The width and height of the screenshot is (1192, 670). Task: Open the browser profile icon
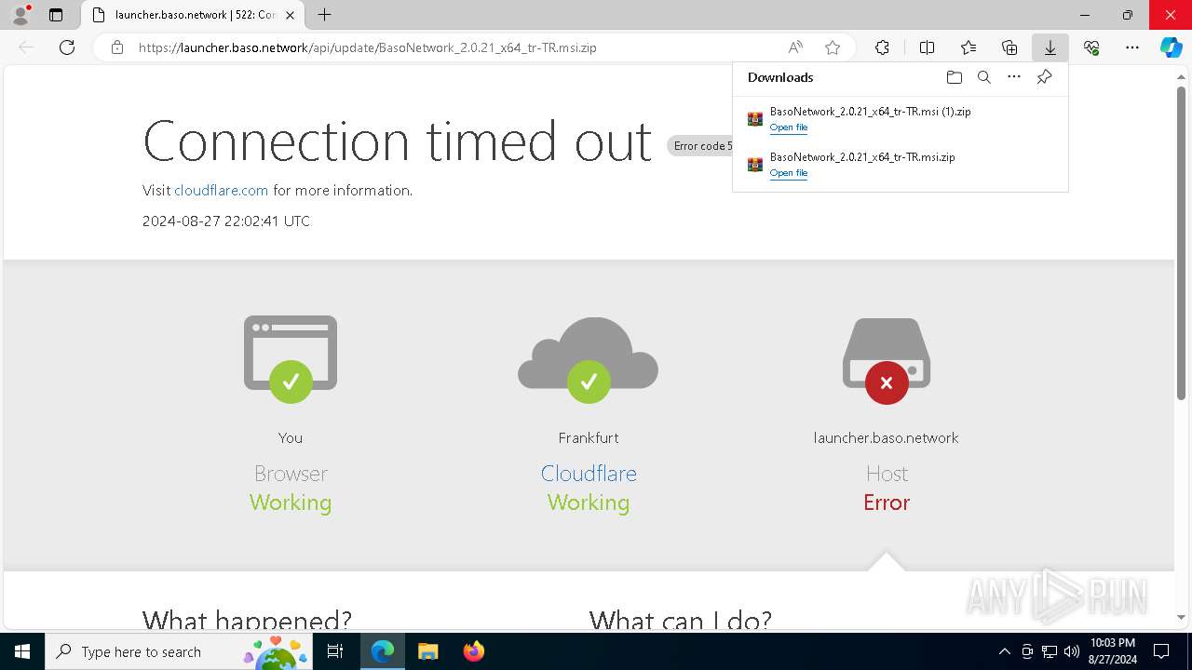point(20,15)
